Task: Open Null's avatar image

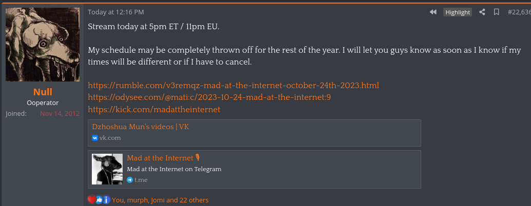Action: pos(43,44)
